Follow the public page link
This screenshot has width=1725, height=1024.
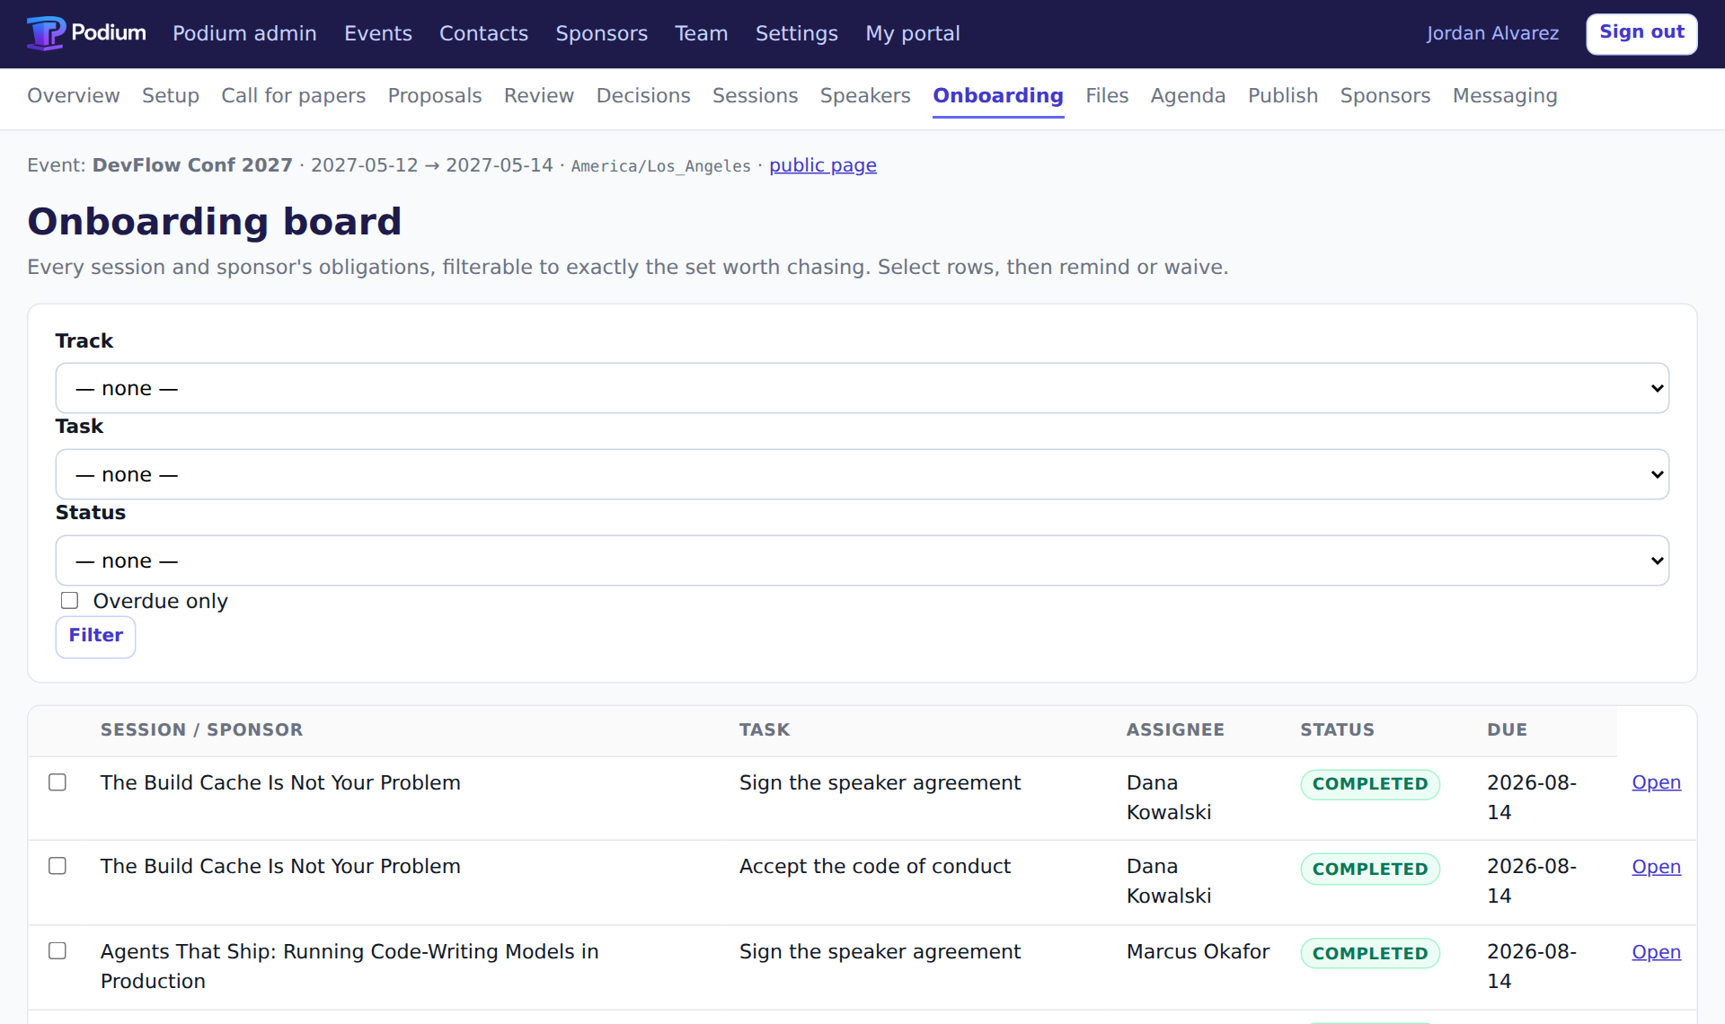pos(823,165)
